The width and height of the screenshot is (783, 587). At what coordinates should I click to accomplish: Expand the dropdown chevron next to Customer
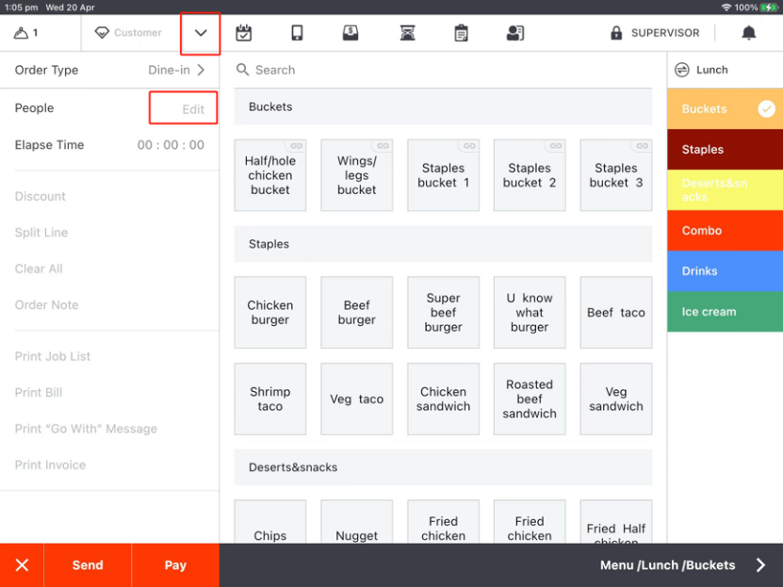click(201, 33)
